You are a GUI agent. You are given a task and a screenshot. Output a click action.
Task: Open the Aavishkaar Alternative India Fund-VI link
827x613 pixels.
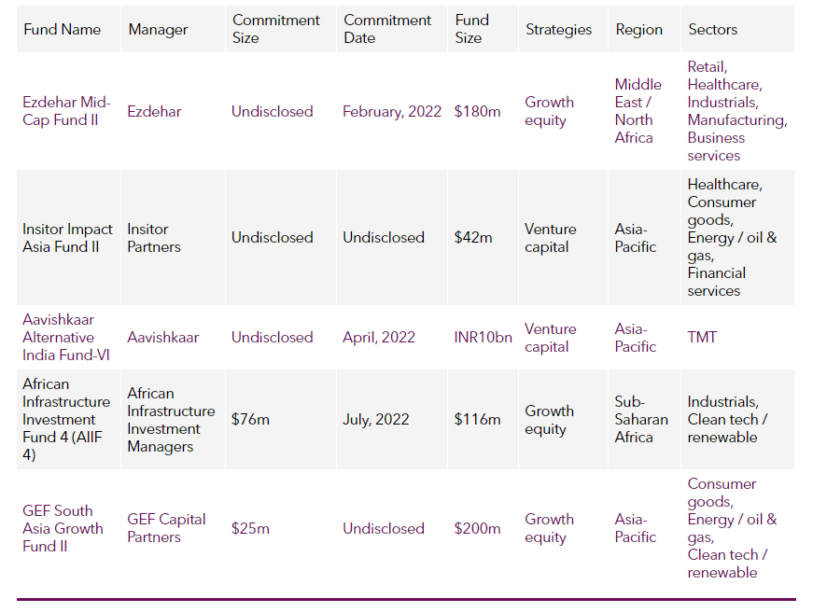click(66, 337)
